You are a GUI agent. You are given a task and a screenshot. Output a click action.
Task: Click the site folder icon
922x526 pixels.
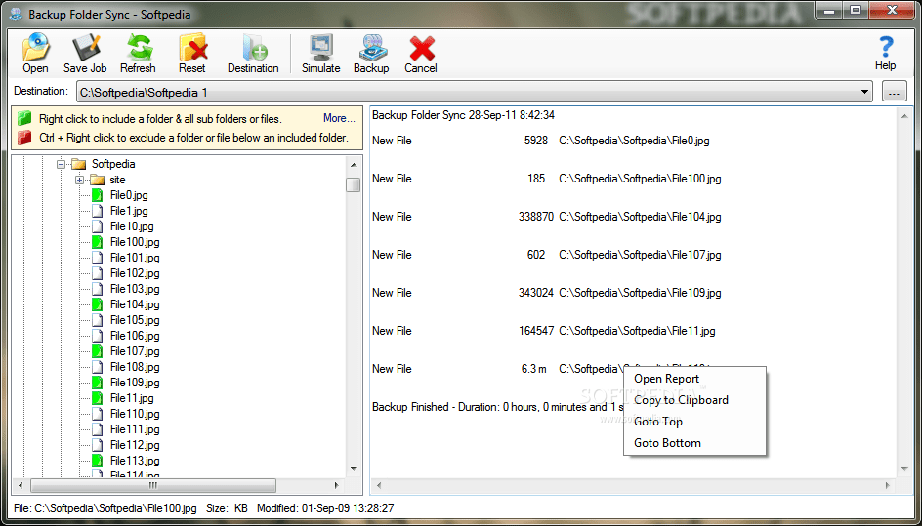point(97,180)
